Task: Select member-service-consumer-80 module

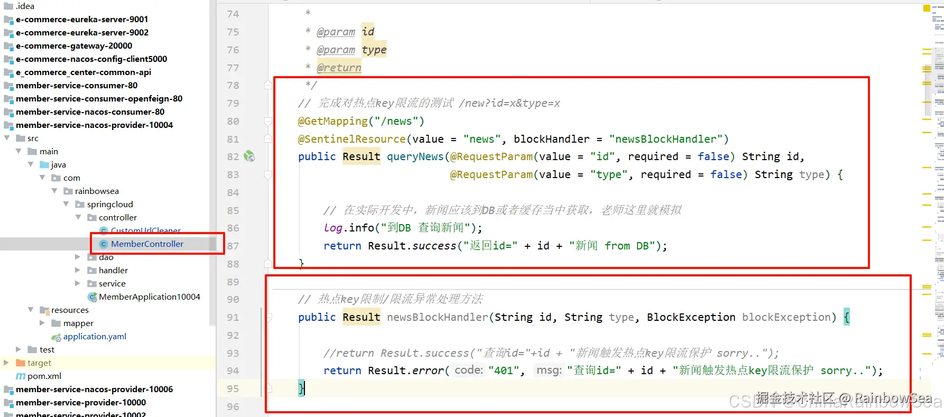Action: pyautogui.click(x=77, y=86)
